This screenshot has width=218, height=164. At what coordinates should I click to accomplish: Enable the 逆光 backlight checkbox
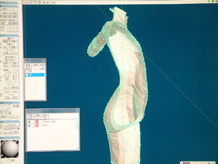coord(8,161)
